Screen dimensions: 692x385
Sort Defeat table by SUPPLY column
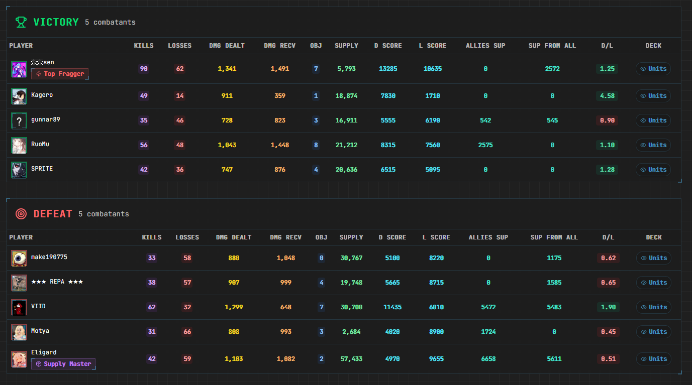coord(351,237)
